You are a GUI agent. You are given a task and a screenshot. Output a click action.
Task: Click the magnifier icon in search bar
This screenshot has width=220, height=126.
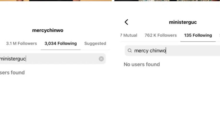(x=130, y=51)
